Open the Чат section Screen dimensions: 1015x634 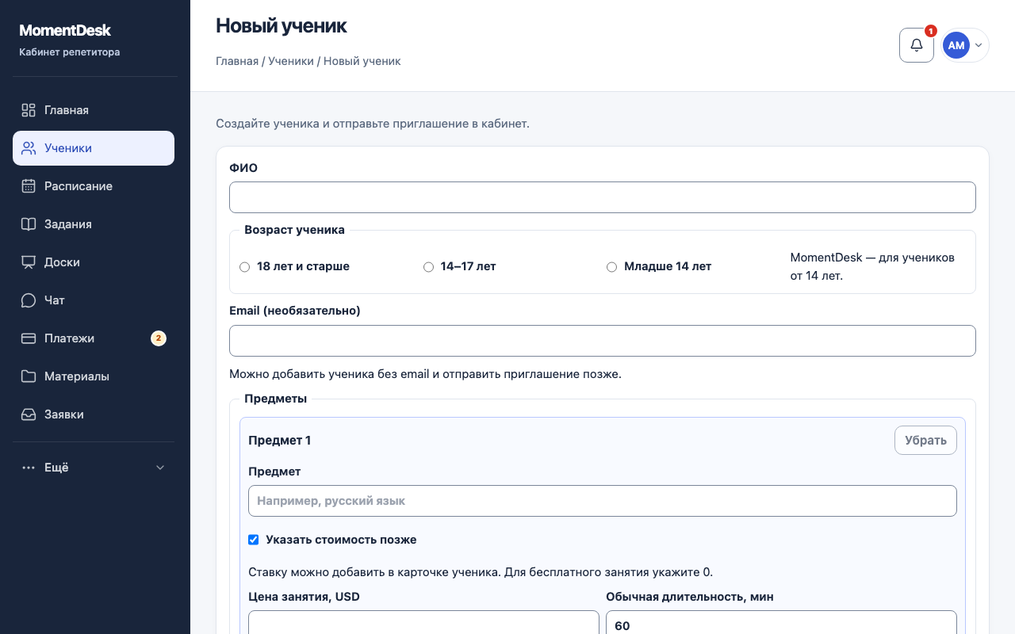(x=94, y=300)
